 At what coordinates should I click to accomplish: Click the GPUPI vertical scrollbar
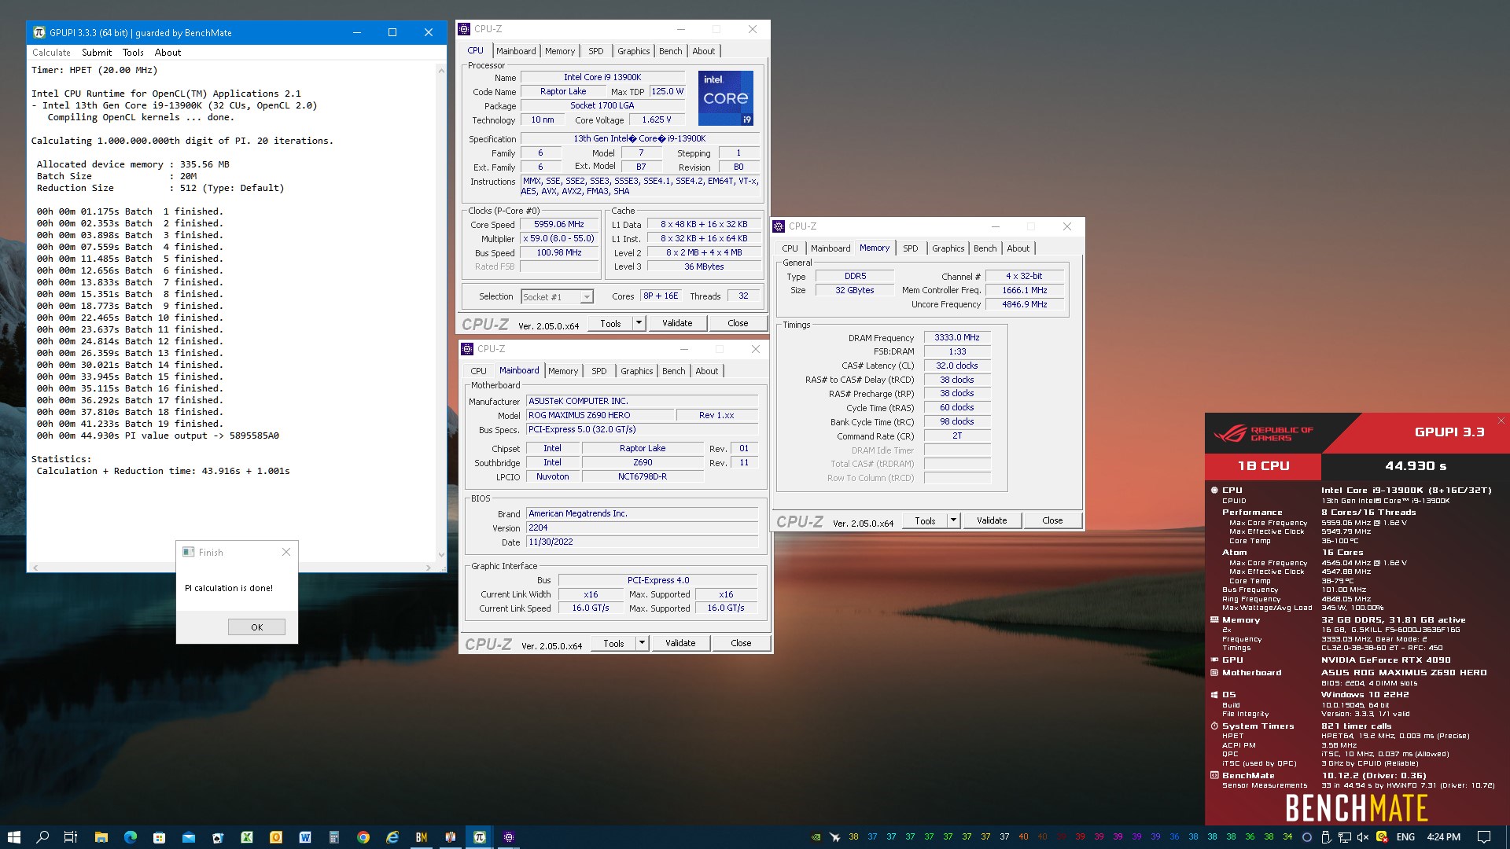pos(441,313)
